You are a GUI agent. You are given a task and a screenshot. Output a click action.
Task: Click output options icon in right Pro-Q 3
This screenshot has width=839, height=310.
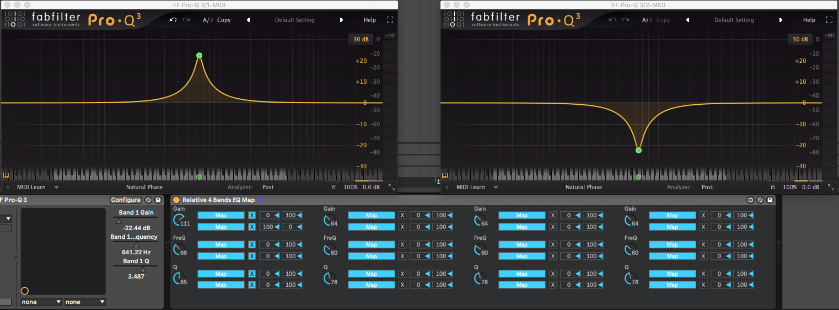pos(773,188)
